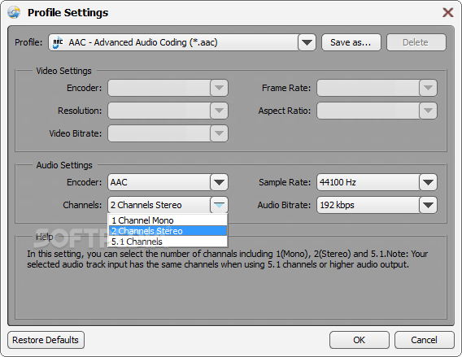Click the disabled Delete button
Image resolution: width=462 pixels, height=357 pixels.
click(416, 42)
